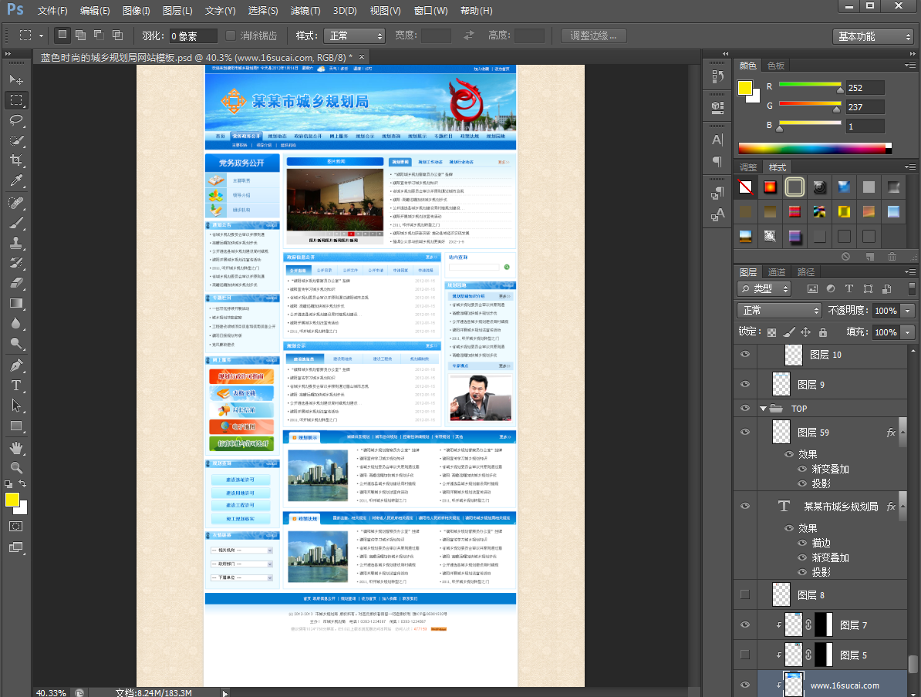This screenshot has height=697, width=921.
Task: Select the Hand tool
Action: 16,447
